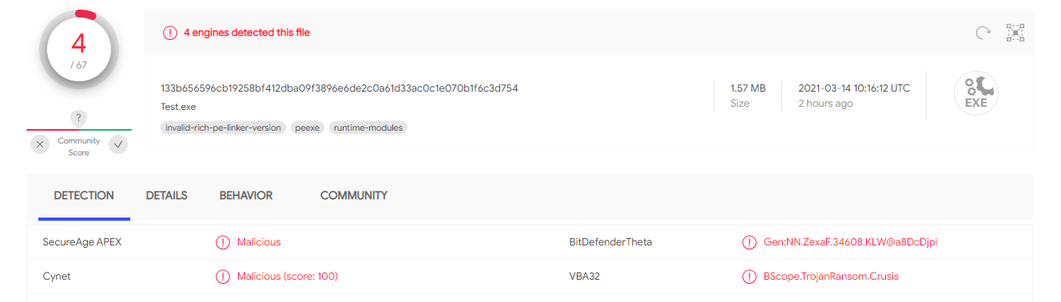Open the similarity graph icon
Viewport: 1061px width, 302px height.
[1015, 33]
